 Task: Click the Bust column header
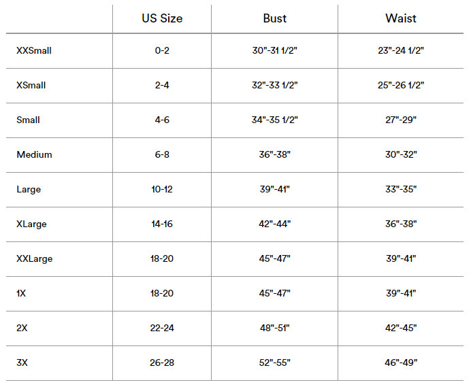click(x=274, y=18)
